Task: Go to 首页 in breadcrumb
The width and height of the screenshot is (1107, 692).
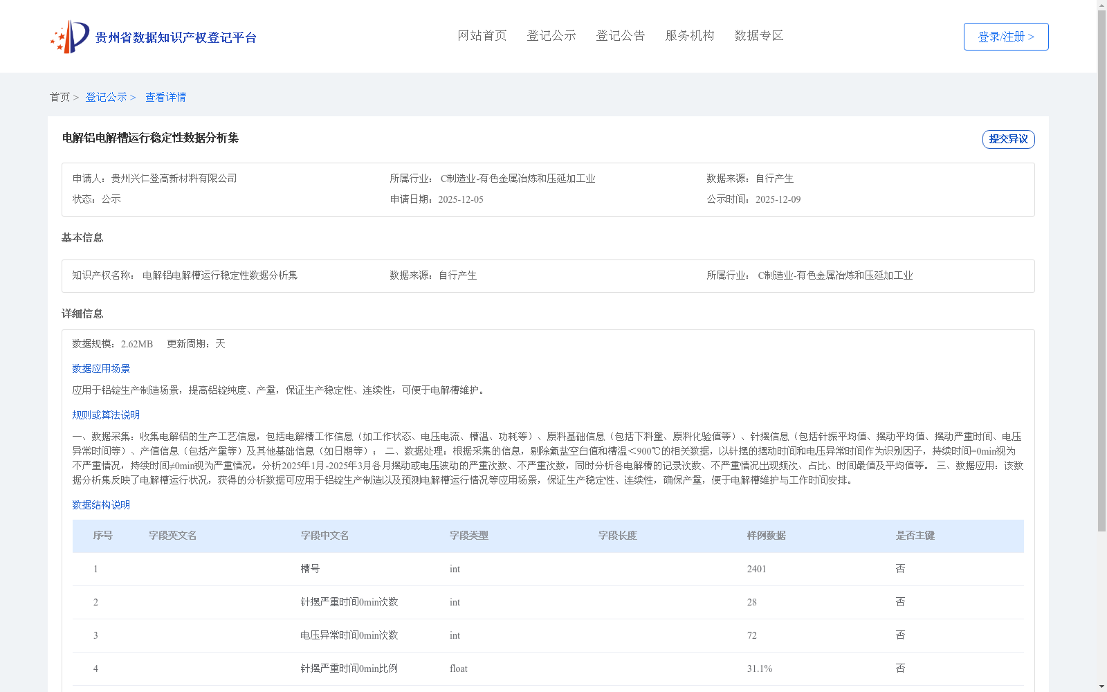Action: (x=60, y=98)
